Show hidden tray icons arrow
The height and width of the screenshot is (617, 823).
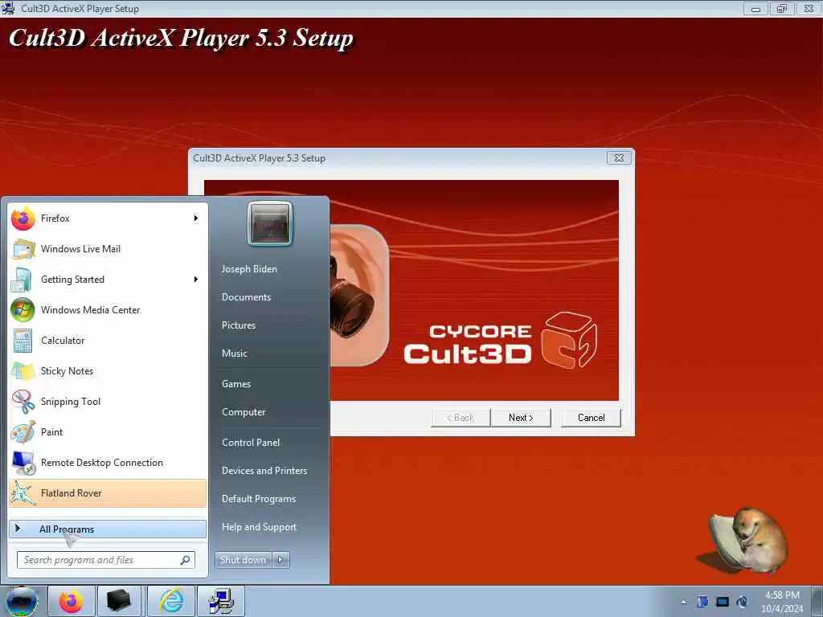click(683, 602)
